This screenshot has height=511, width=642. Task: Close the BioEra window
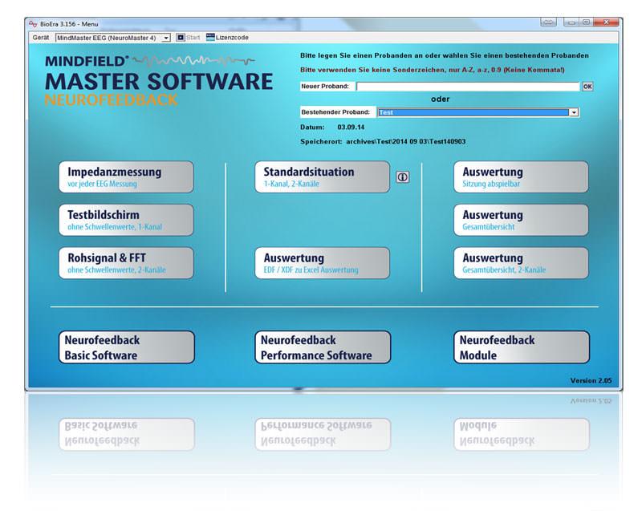[x=606, y=22]
